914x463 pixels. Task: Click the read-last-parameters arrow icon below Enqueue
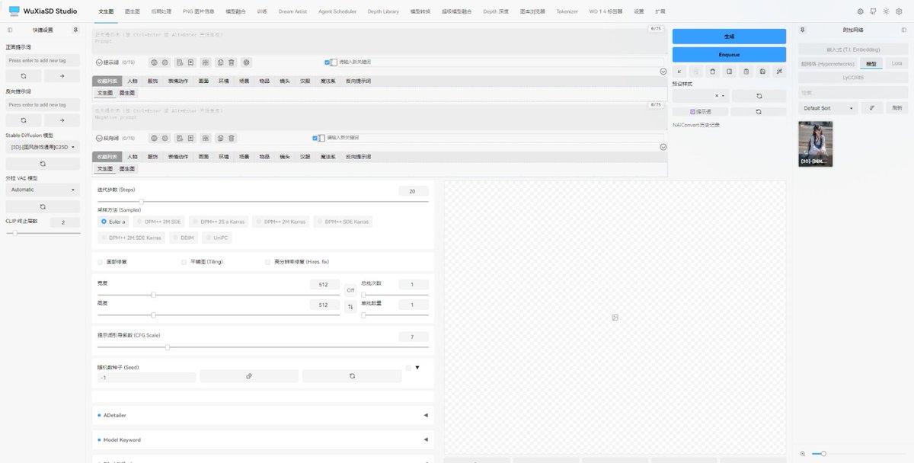(x=679, y=71)
